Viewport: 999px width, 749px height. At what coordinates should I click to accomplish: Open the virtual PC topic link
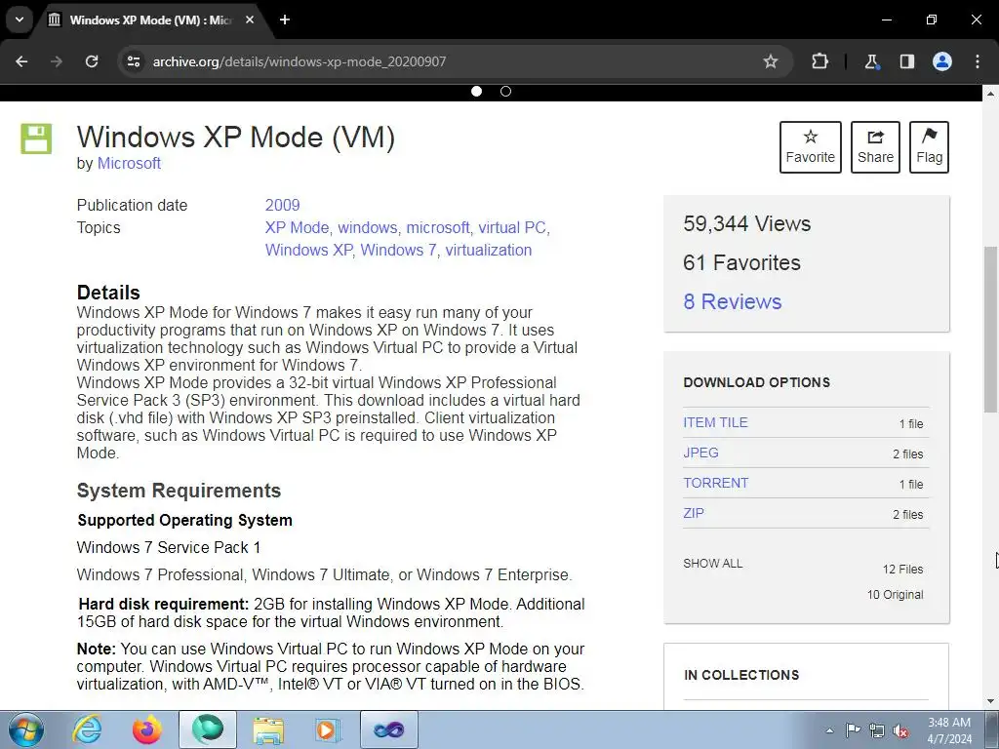pos(512,227)
